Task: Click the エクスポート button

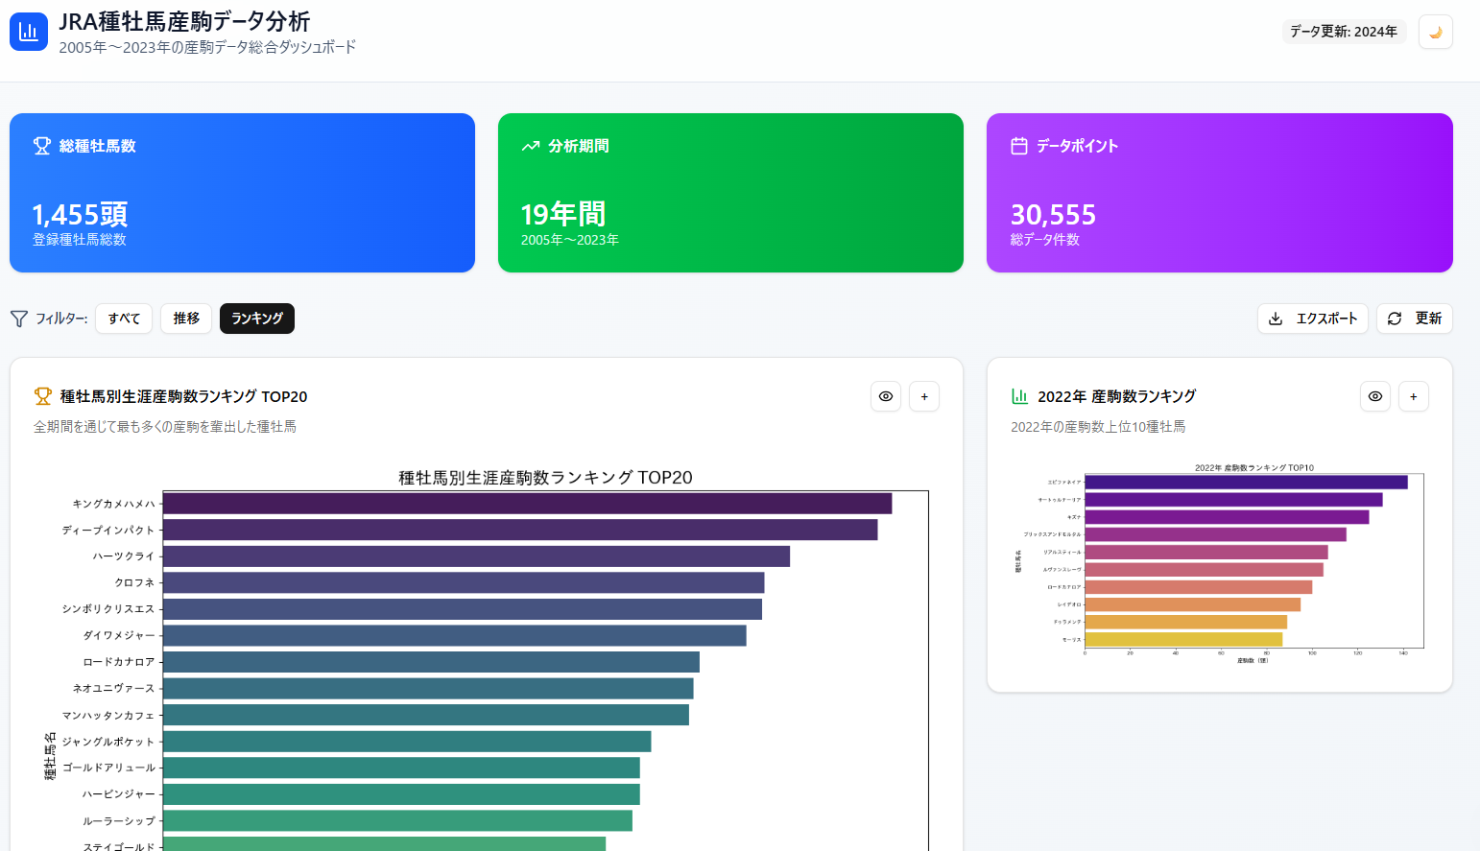Action: 1313,319
